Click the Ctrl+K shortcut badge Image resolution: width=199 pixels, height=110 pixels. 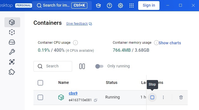point(79,5)
